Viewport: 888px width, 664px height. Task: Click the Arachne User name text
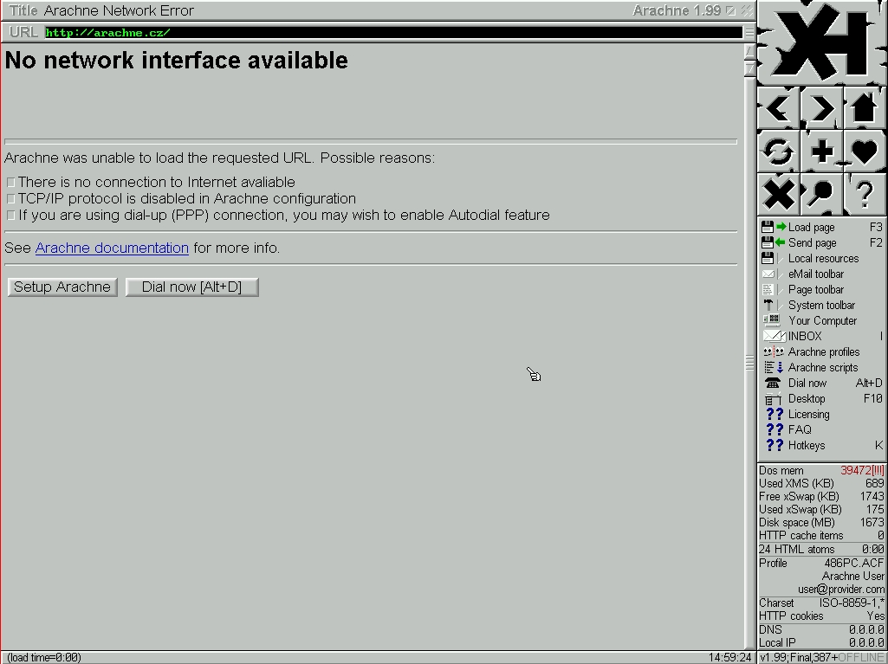(x=852, y=577)
